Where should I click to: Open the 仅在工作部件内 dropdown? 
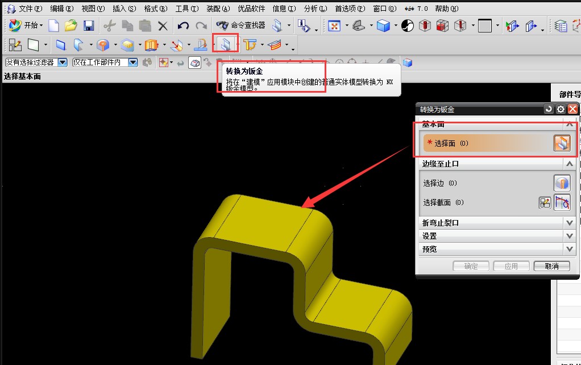(132, 62)
